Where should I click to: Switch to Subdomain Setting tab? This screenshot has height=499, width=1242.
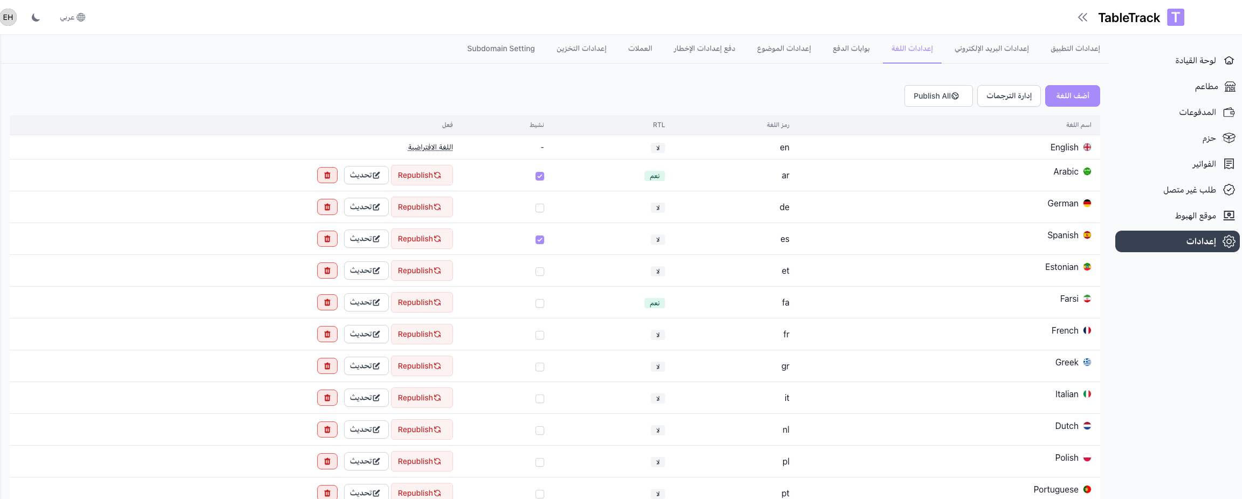coord(500,48)
